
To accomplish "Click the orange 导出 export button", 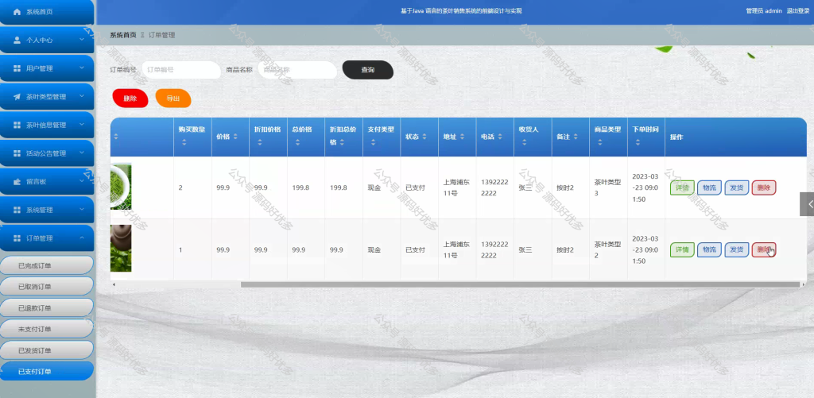I will tap(173, 99).
